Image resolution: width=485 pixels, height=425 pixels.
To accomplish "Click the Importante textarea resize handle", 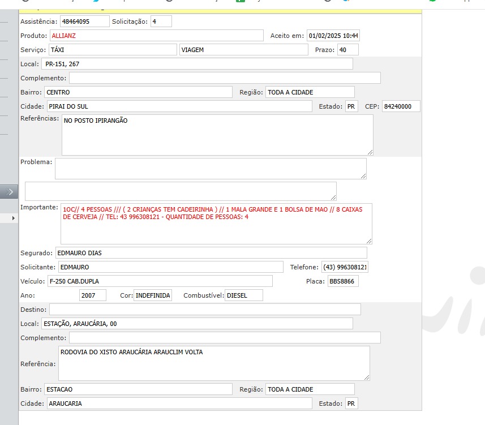I will pos(369,241).
